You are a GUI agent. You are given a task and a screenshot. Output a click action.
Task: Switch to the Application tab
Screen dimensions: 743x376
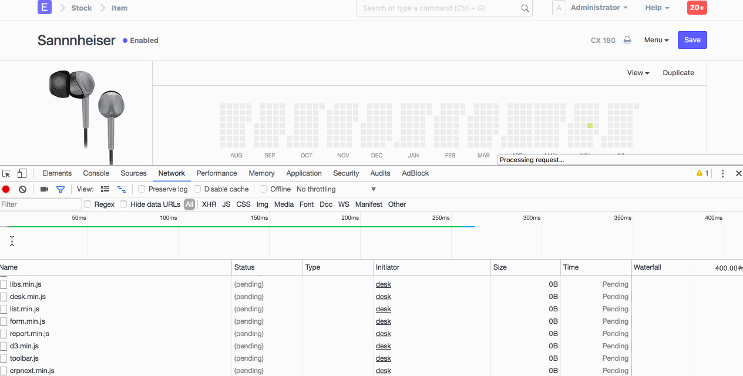click(304, 173)
